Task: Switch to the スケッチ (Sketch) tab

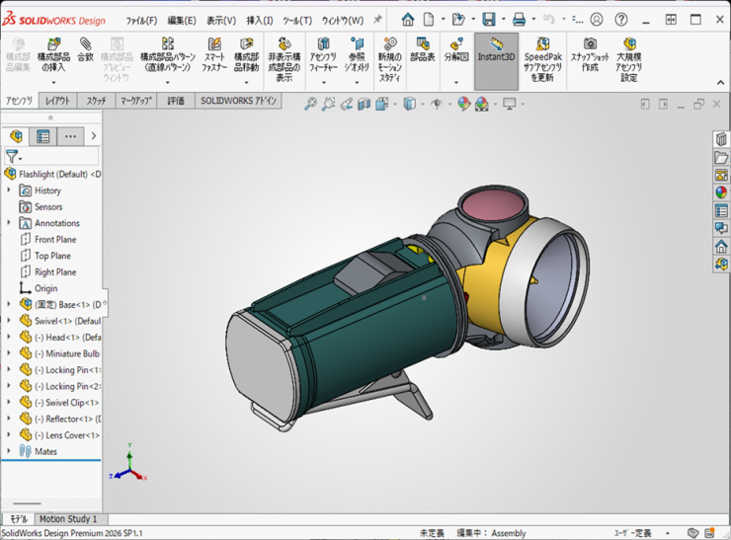Action: 96,101
